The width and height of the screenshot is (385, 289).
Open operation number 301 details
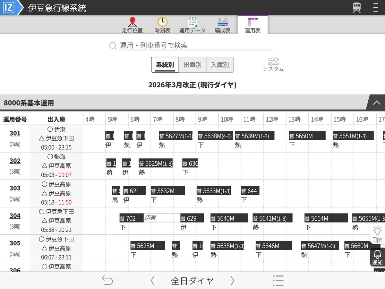point(15,134)
